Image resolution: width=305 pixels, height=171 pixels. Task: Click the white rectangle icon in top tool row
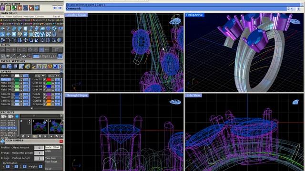coord(25,29)
